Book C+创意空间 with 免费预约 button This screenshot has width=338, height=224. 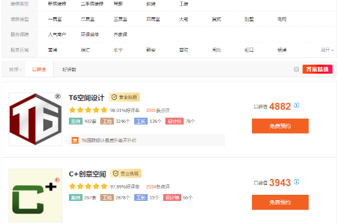coord(280,202)
